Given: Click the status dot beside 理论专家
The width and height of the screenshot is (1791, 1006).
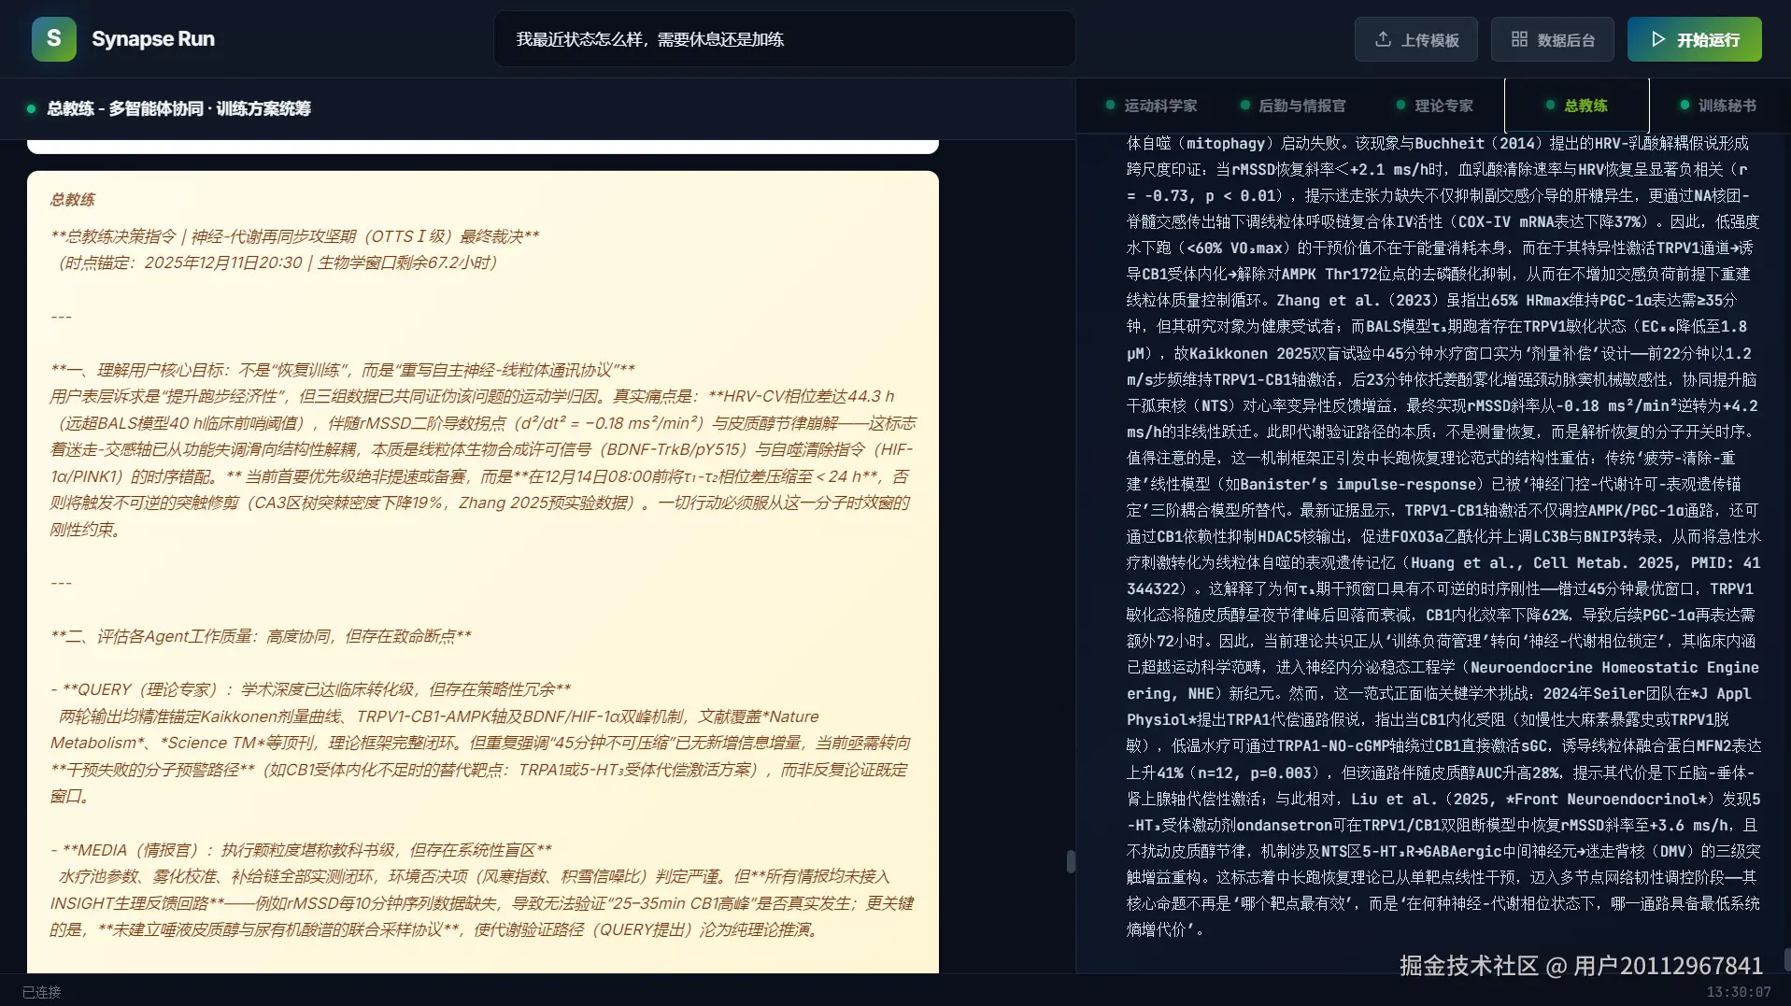Looking at the screenshot, I should (1400, 106).
